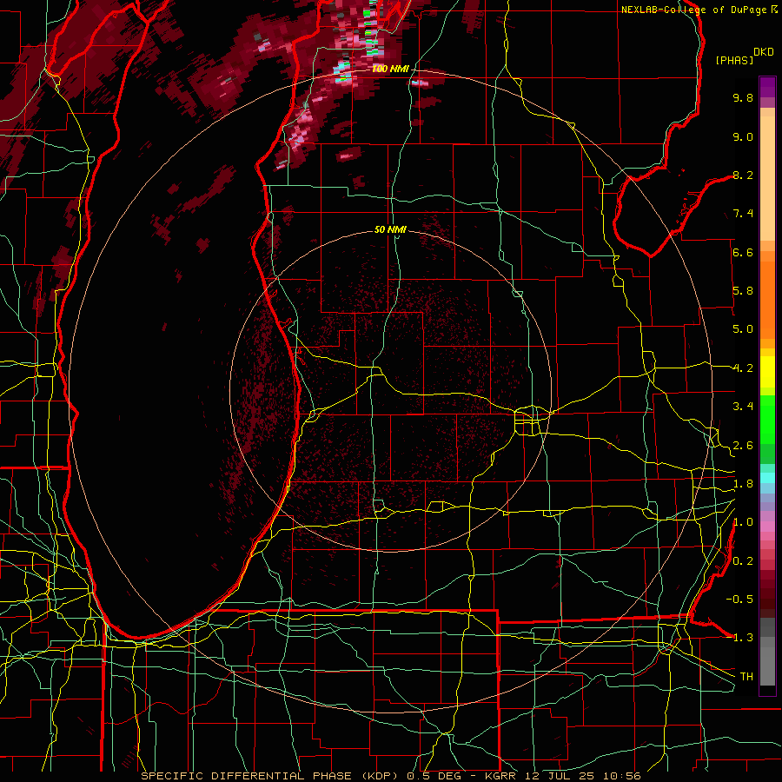Select the 9.0 value on color scale

coord(743,136)
